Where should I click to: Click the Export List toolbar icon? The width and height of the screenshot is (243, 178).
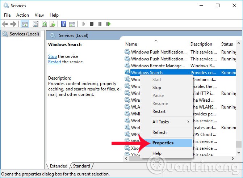pos(52,24)
